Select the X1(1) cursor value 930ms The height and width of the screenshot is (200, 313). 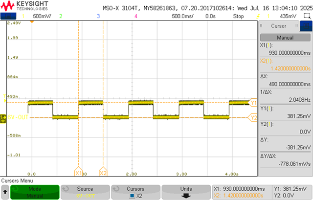[290, 53]
